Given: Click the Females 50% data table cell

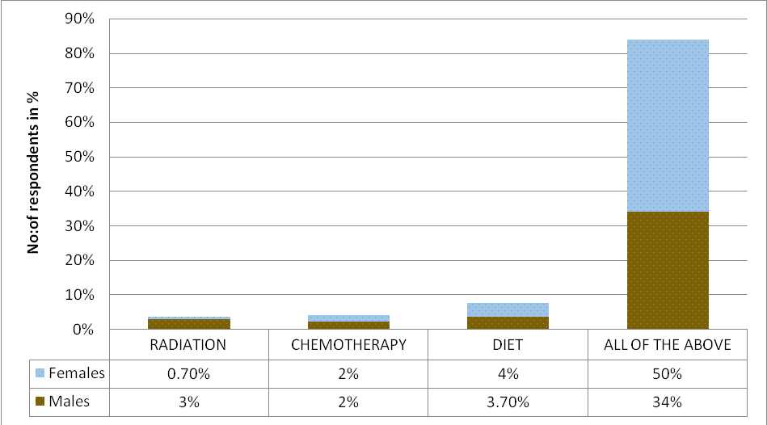Looking at the screenshot, I should coord(668,373).
